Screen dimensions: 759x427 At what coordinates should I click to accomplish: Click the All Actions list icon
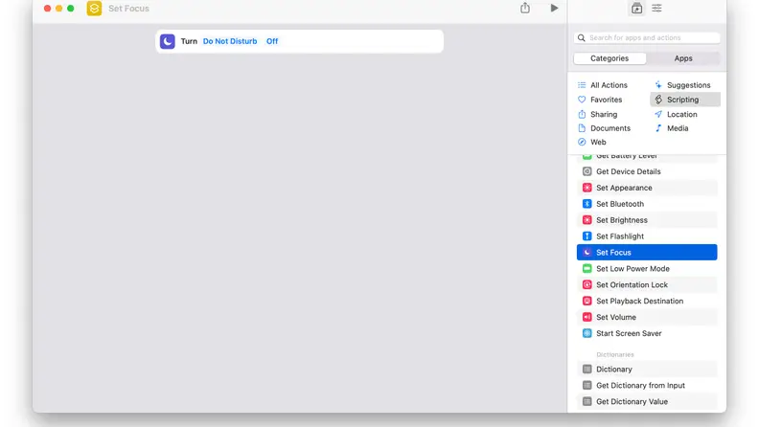[x=582, y=85]
